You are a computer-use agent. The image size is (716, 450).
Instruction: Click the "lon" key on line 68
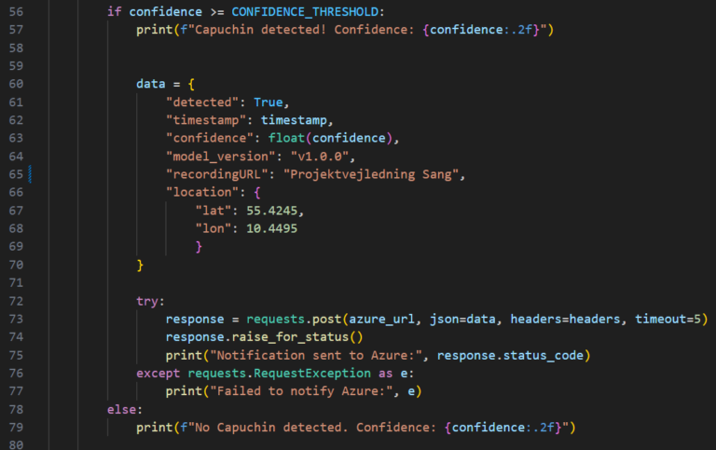point(213,228)
